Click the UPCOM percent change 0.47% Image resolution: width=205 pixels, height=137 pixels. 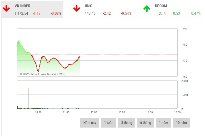coord(196,13)
